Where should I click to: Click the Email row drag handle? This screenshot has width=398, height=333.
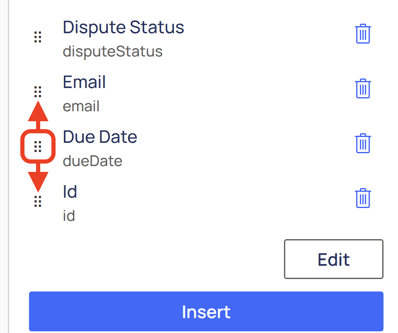[x=38, y=91]
